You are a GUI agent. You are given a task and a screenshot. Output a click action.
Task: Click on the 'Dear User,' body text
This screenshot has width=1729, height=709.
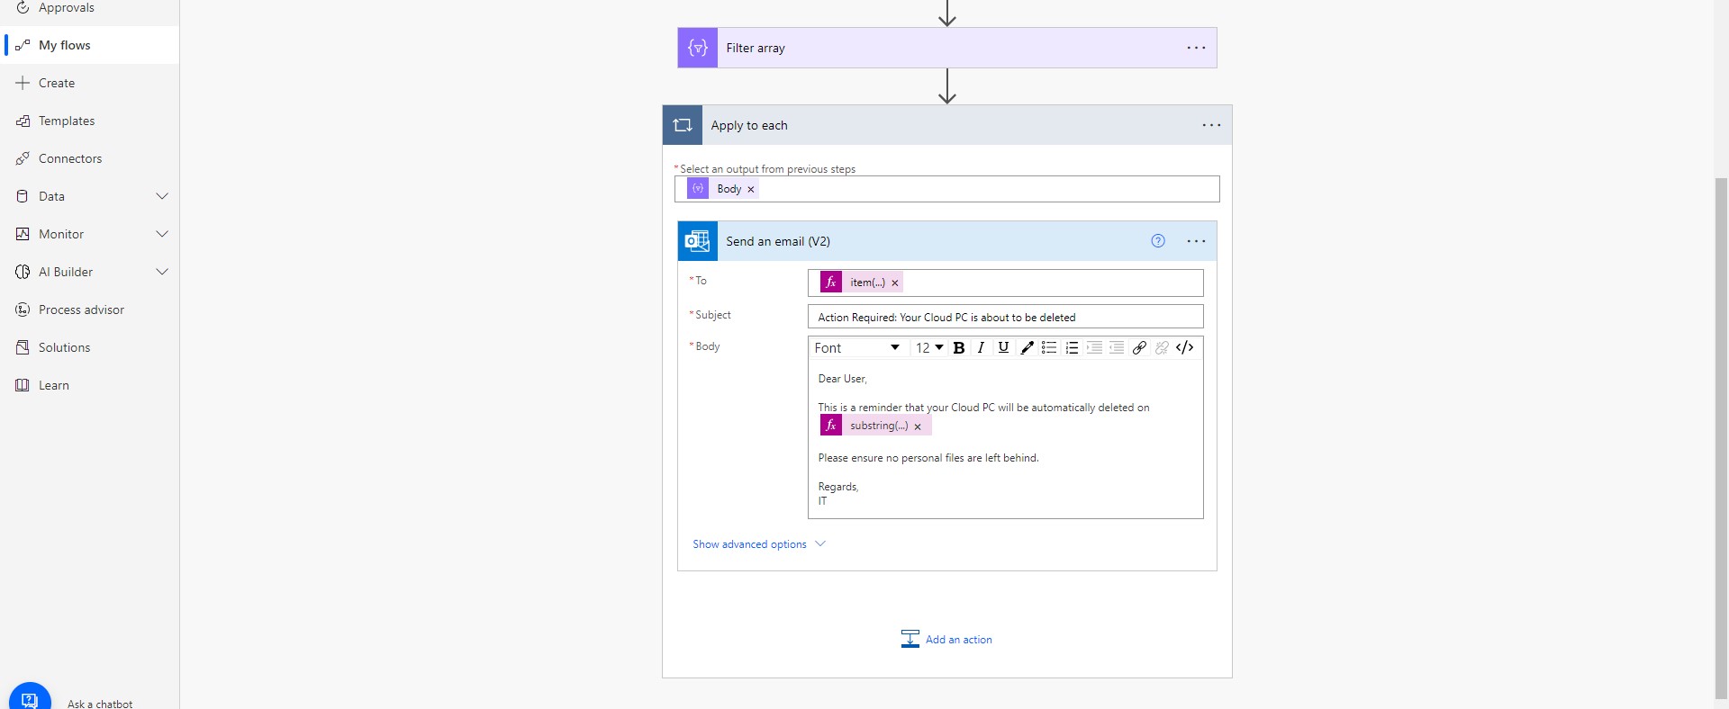coord(842,379)
